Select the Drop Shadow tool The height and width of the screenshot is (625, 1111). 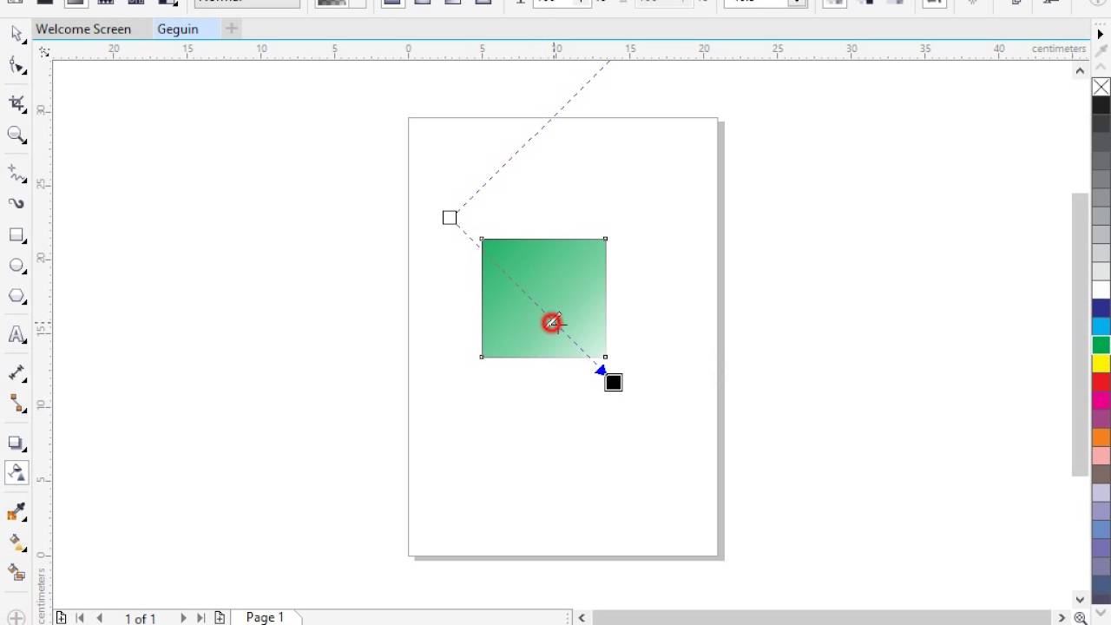(16, 443)
